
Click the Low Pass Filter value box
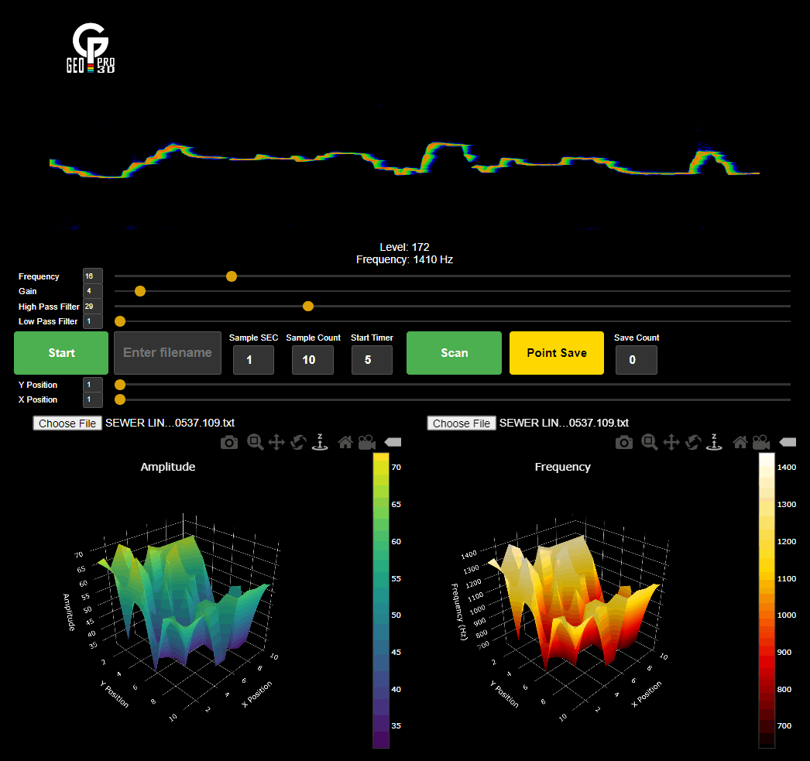tap(93, 321)
